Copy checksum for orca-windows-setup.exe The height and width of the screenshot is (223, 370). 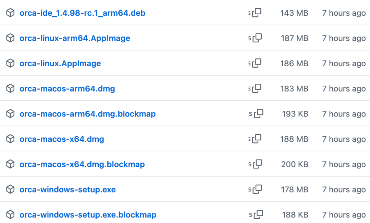coord(257,189)
